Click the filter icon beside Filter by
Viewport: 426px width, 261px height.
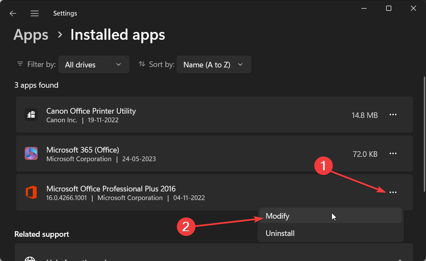click(20, 64)
